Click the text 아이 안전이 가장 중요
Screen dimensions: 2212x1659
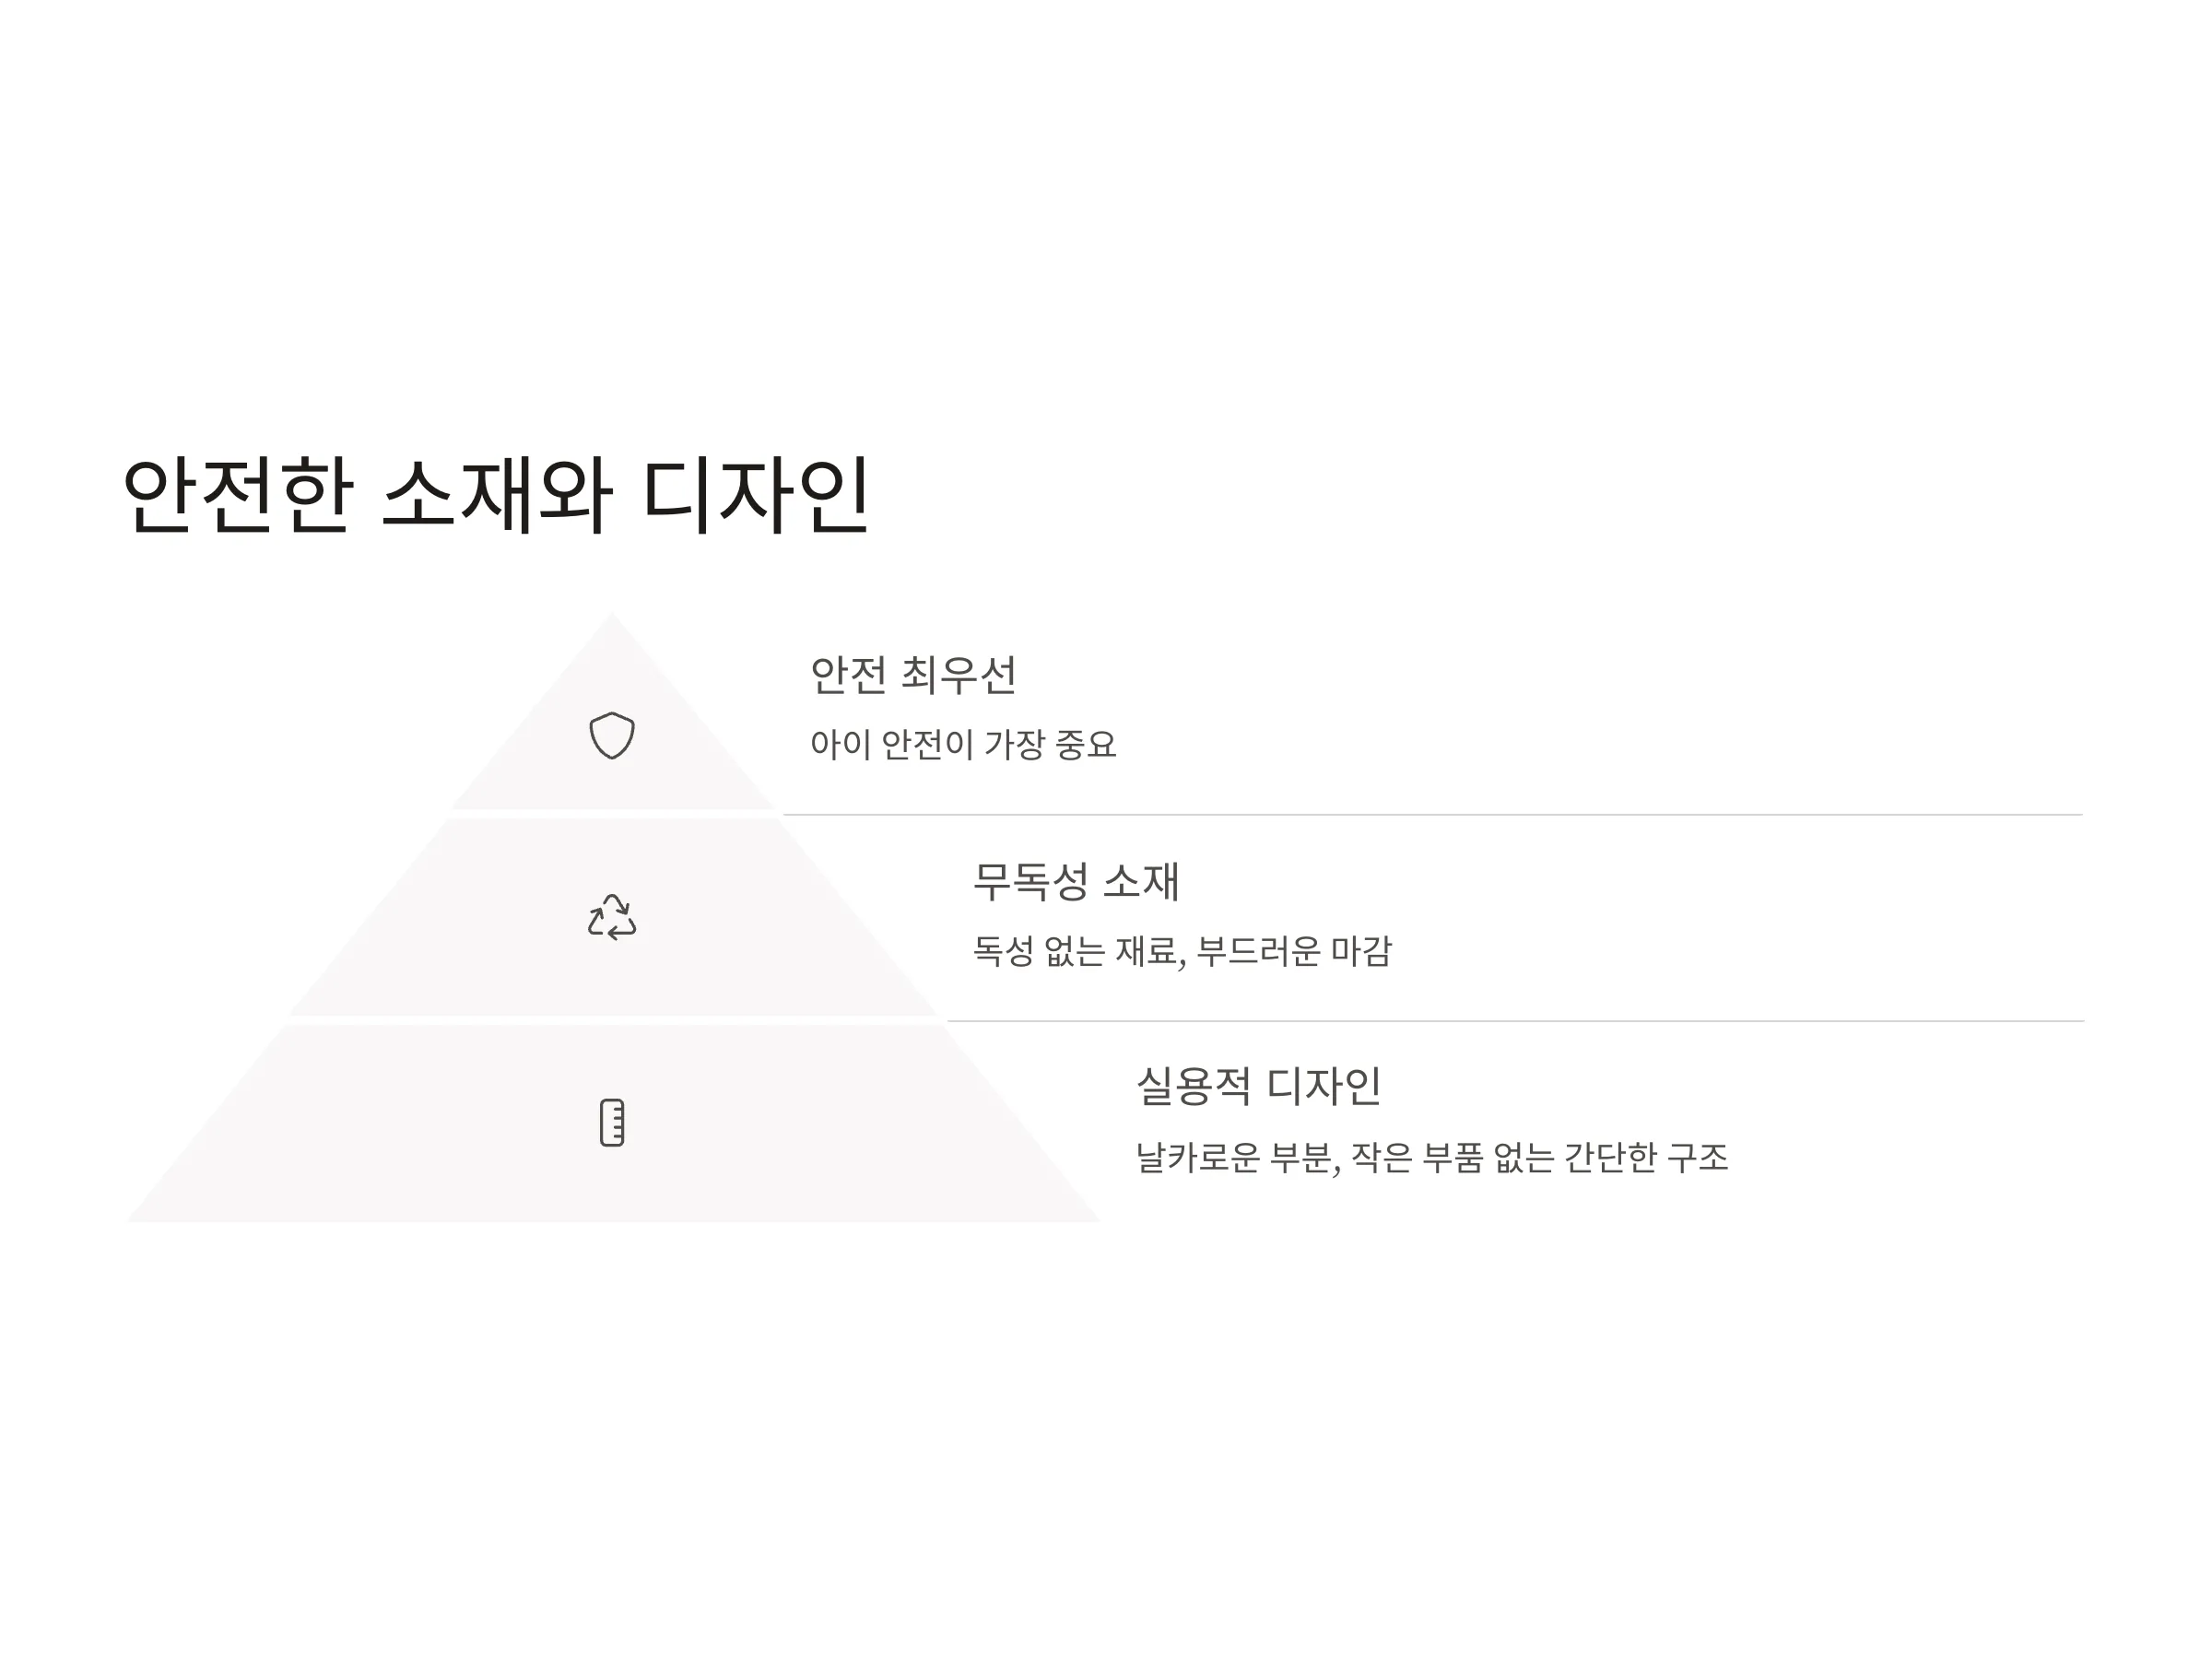point(963,744)
